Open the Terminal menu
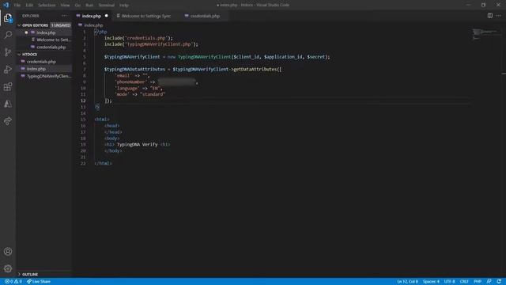506x285 pixels. [107, 6]
